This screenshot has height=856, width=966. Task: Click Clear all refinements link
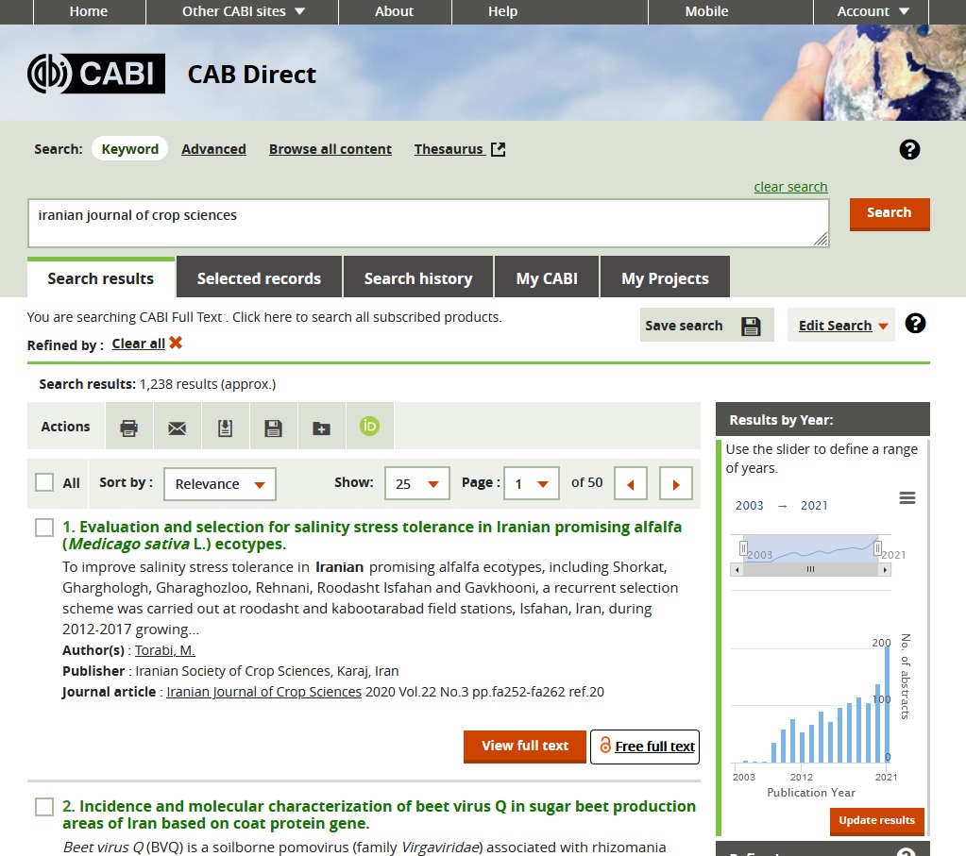pyautogui.click(x=139, y=344)
